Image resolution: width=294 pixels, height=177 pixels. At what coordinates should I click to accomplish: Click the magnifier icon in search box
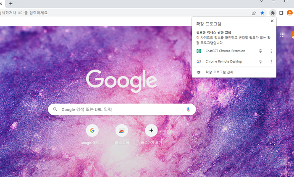[55, 109]
